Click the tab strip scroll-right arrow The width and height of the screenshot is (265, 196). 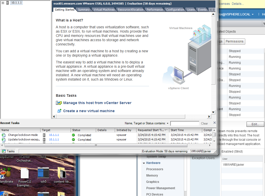[214, 10]
